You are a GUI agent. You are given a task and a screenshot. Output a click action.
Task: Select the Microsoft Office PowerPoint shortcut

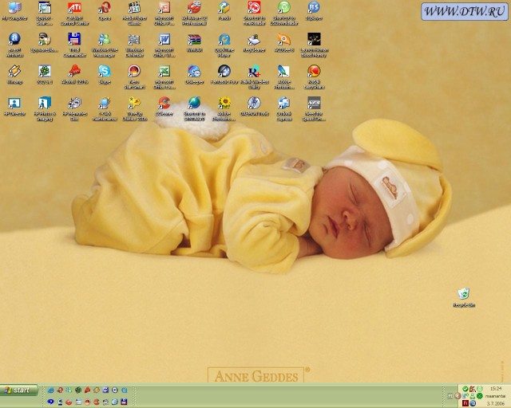pos(164,13)
